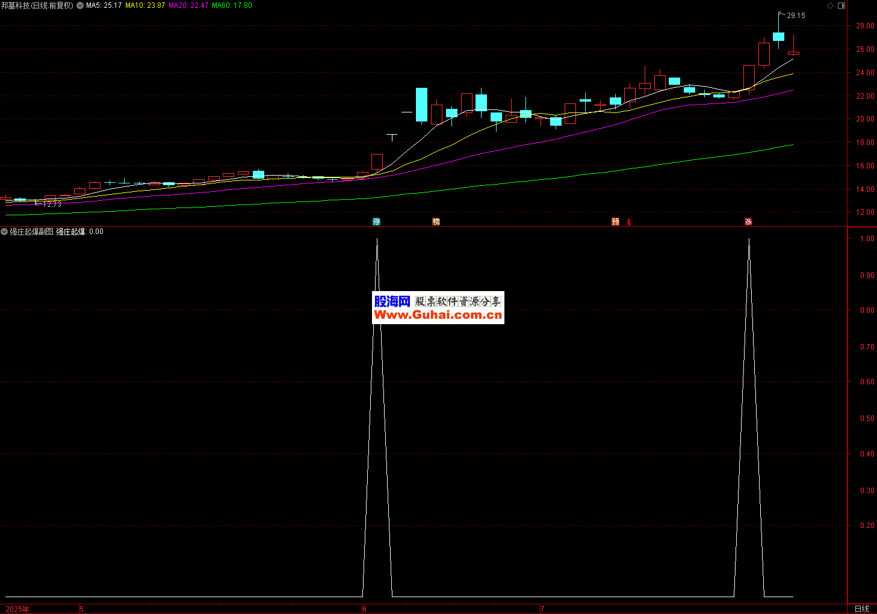Screen dimensions: 877x614
Task: Open the dropdown next to 邦基科技 title
Action: point(80,5)
